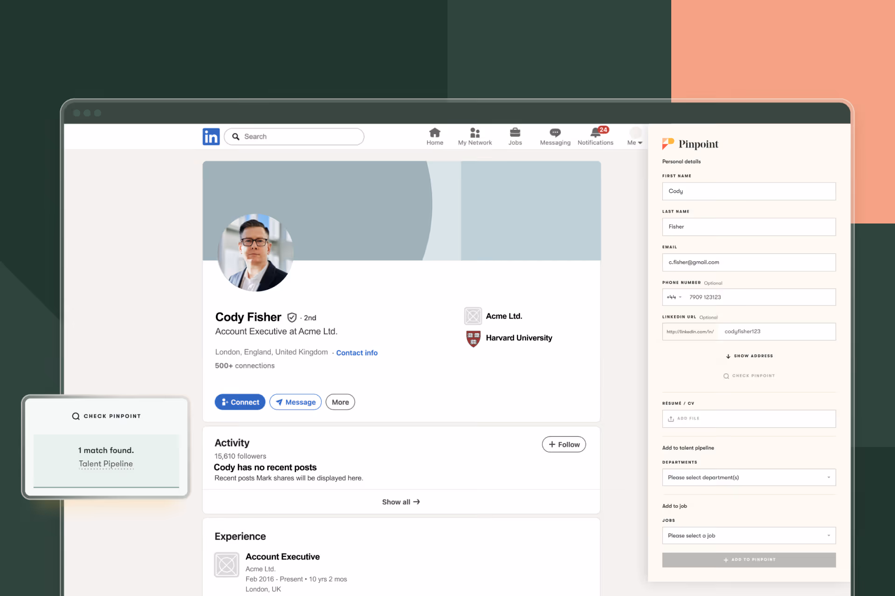The width and height of the screenshot is (895, 596).
Task: Open Messaging in the top bar
Action: [x=555, y=136]
